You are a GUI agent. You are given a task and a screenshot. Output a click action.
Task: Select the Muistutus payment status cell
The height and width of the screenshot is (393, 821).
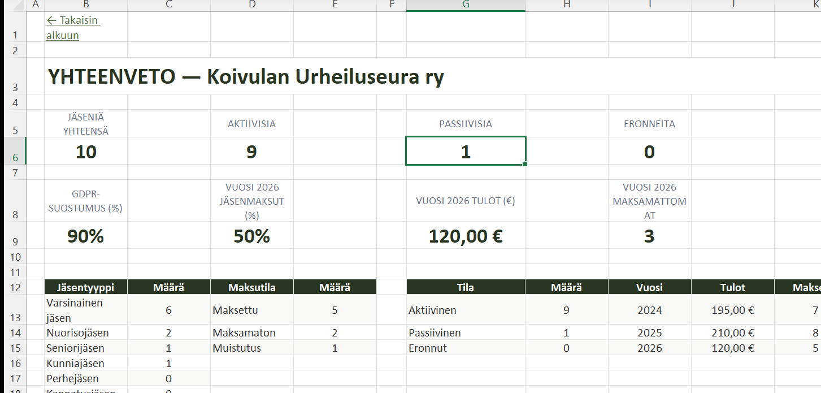(237, 348)
